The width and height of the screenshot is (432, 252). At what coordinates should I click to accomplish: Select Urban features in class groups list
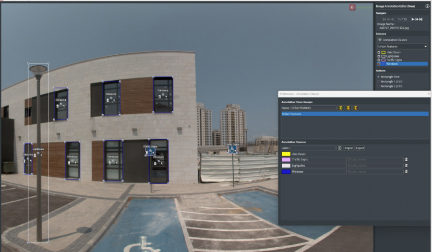tap(355, 114)
